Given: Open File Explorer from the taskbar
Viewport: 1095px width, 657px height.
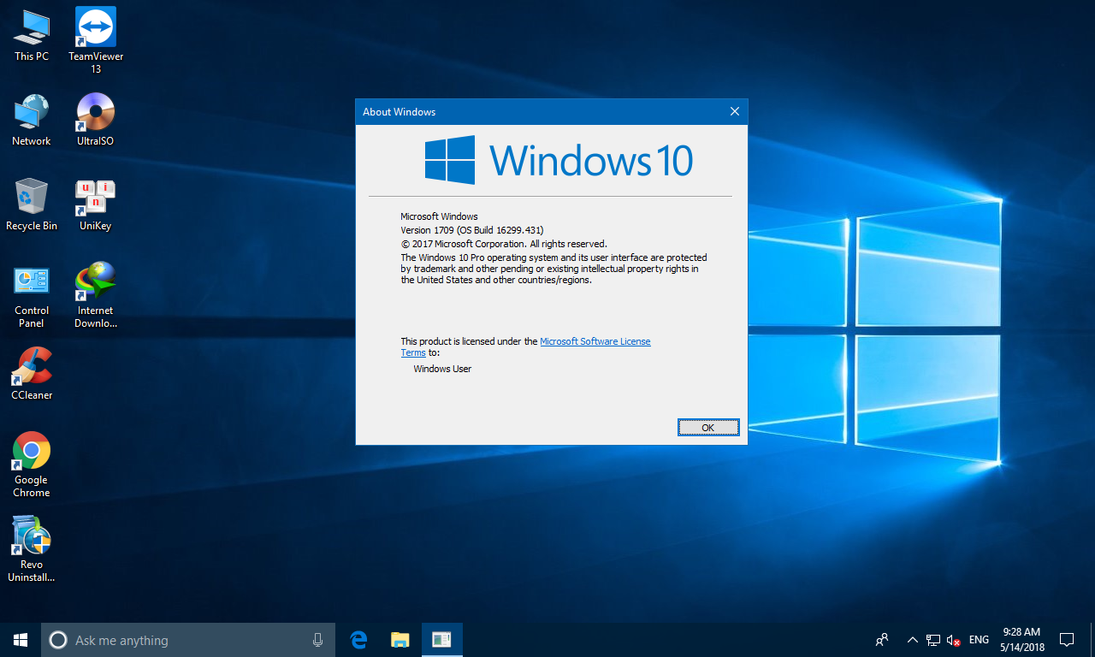Looking at the screenshot, I should pos(400,640).
